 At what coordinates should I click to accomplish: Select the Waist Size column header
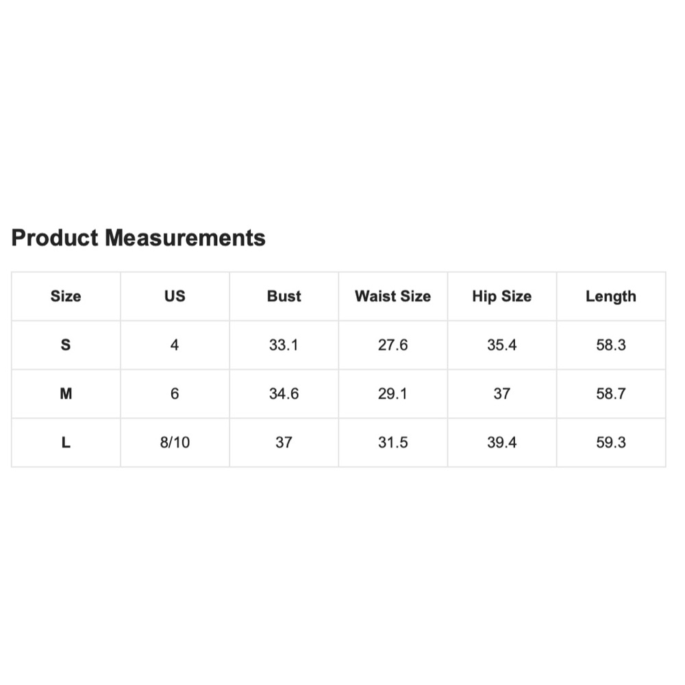tap(393, 297)
